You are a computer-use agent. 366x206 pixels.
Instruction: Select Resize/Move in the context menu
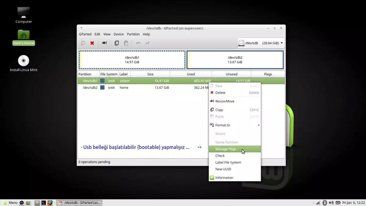[225, 101]
